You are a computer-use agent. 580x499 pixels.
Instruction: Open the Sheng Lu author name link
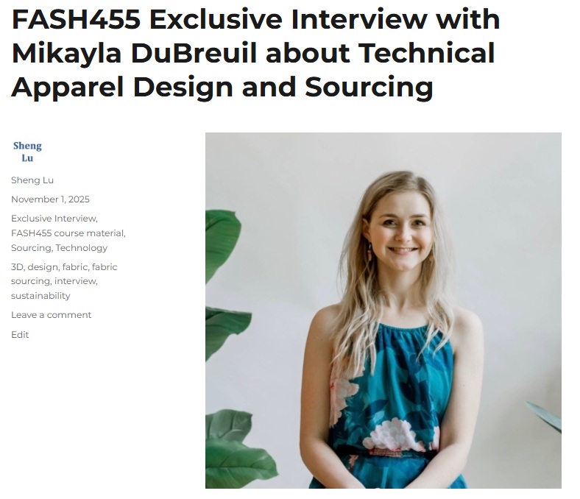click(32, 180)
